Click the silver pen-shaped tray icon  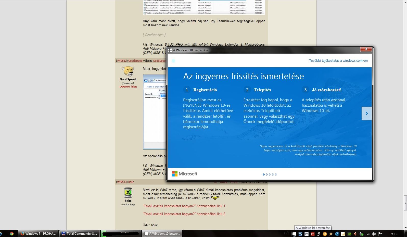pyautogui.click(x=319, y=234)
